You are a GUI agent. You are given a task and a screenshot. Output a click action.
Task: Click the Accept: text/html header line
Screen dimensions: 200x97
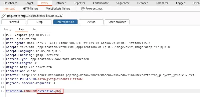(88, 47)
